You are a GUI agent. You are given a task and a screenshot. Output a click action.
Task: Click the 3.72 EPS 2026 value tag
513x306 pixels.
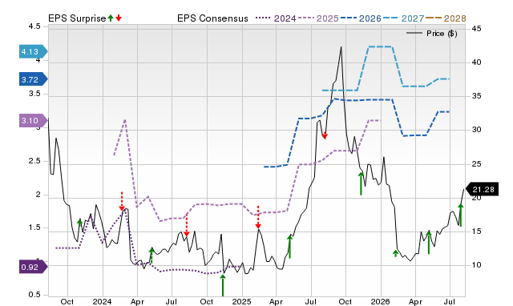(34, 79)
